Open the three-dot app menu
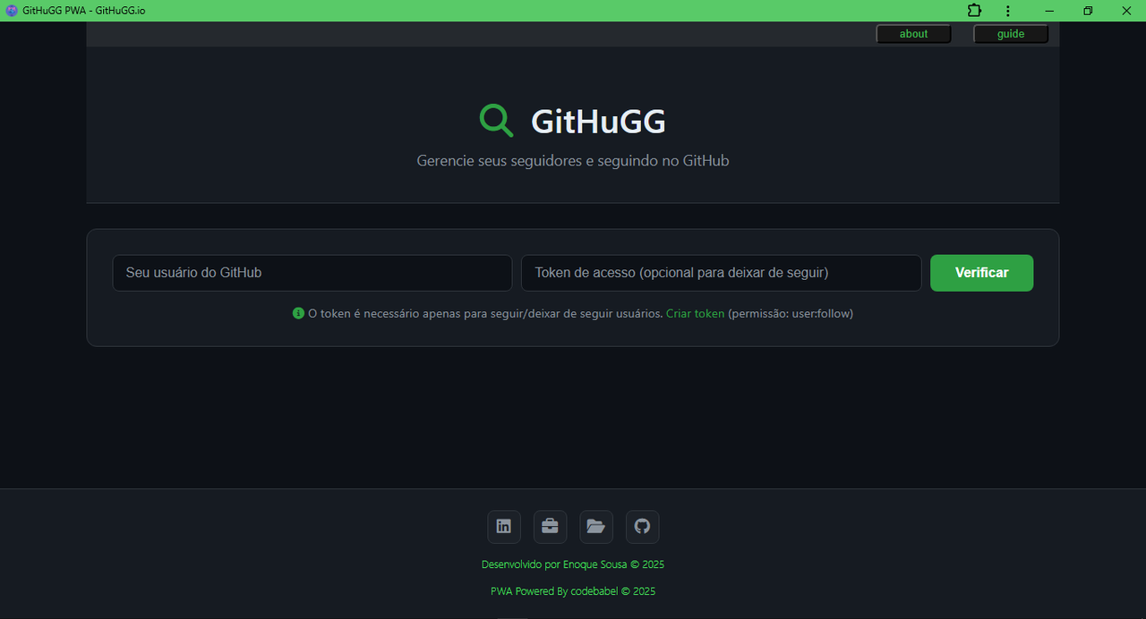 click(1008, 11)
